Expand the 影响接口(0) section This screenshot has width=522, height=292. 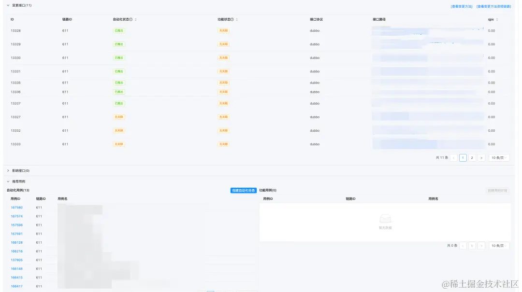coord(8,170)
